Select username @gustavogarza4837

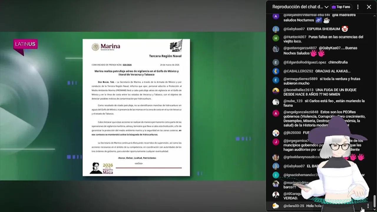(x=300, y=48)
